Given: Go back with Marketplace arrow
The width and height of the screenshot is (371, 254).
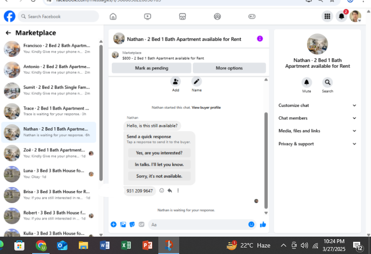Looking at the screenshot, I should click(8, 33).
